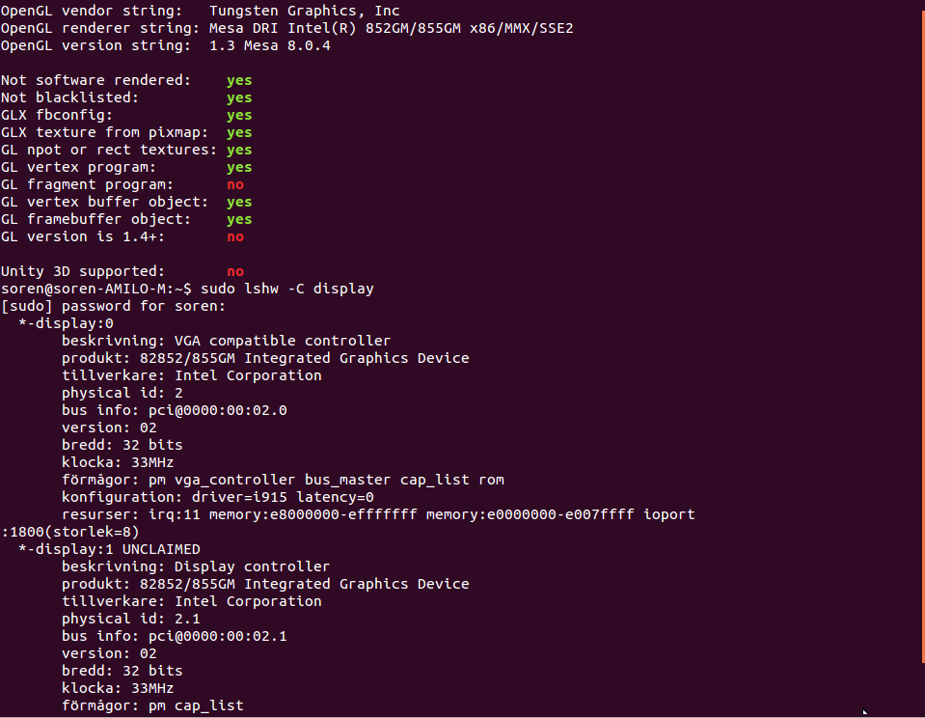The height and width of the screenshot is (718, 925).
Task: Click the 'pci@0000:00:02.1' bus info text
Action: 218,636
